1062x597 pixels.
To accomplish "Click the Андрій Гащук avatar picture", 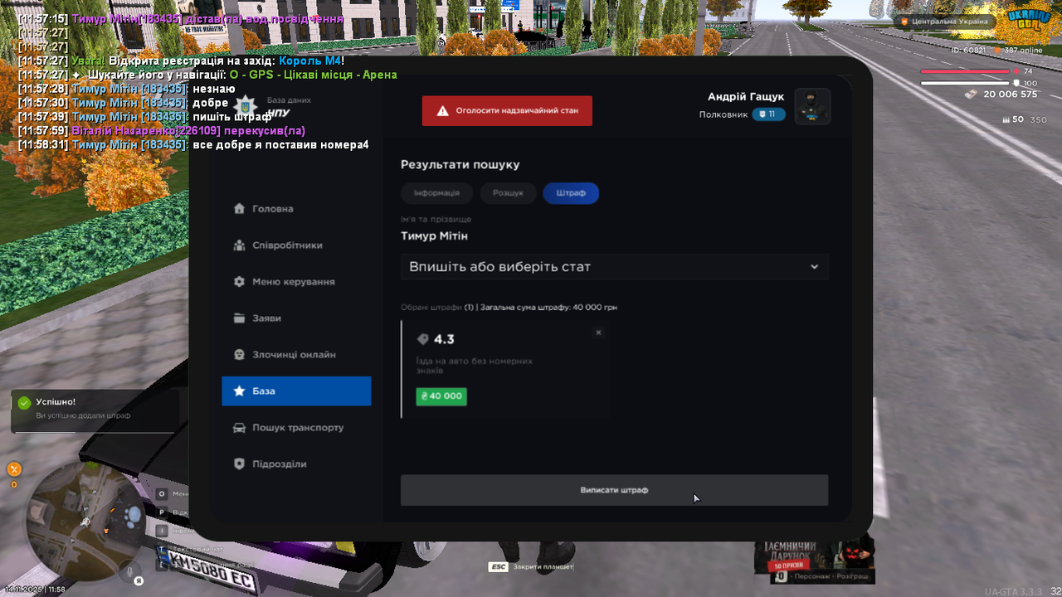I will 812,106.
